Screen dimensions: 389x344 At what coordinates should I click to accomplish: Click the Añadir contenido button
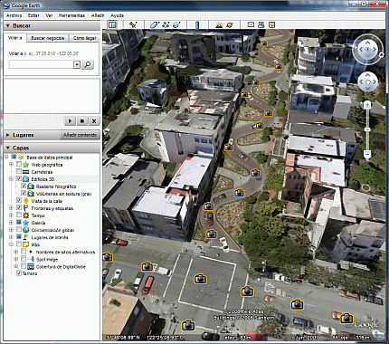coord(80,135)
